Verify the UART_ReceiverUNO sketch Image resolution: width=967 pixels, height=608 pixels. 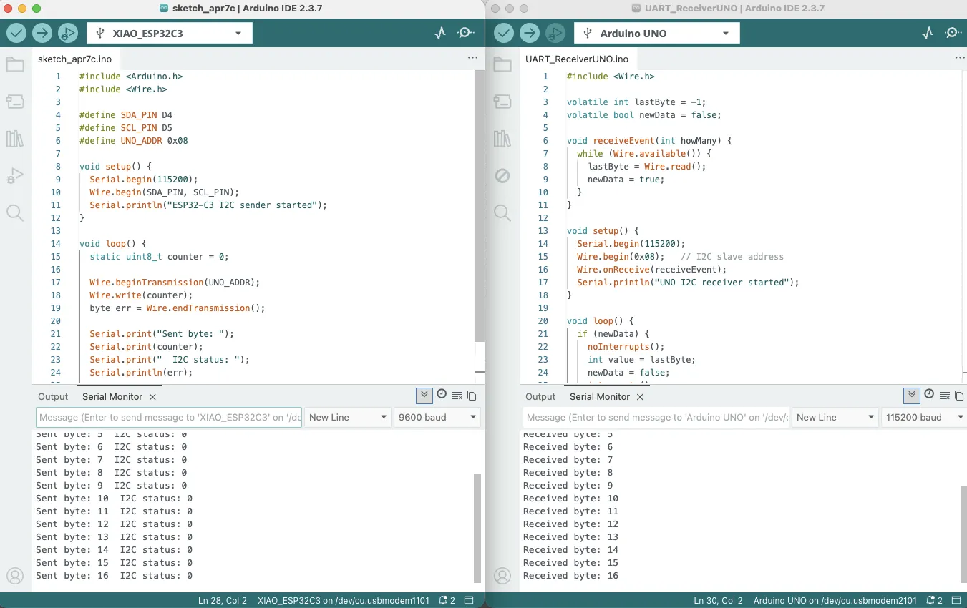pyautogui.click(x=504, y=33)
